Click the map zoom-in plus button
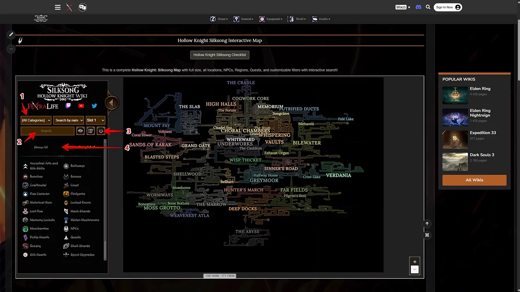This screenshot has height=292, width=520. pyautogui.click(x=415, y=262)
